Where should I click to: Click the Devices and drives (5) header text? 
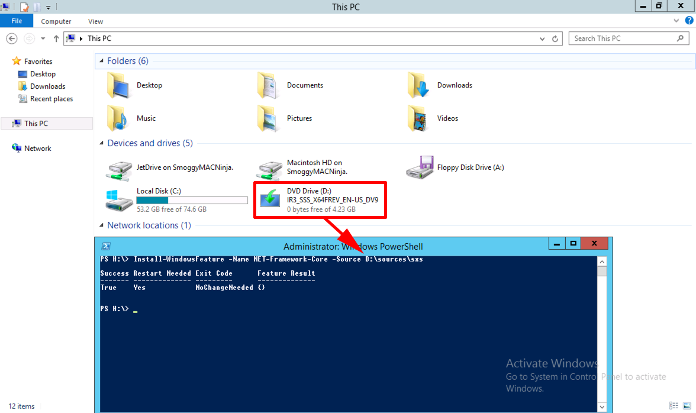pos(150,143)
